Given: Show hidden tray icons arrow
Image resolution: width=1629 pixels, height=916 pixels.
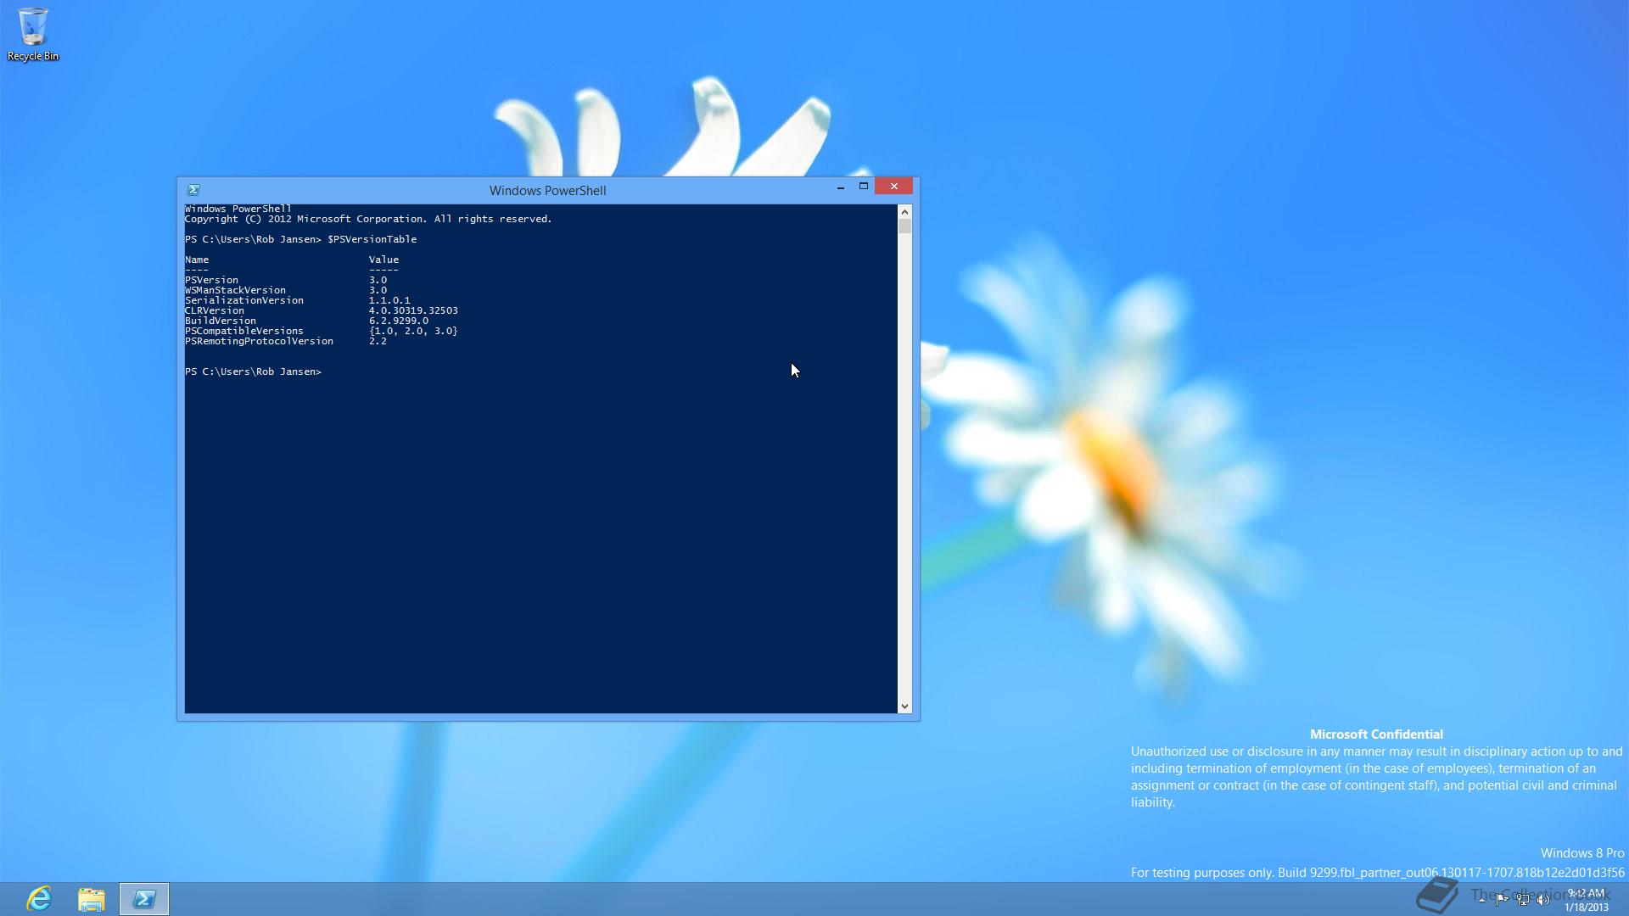Looking at the screenshot, I should [1481, 900].
